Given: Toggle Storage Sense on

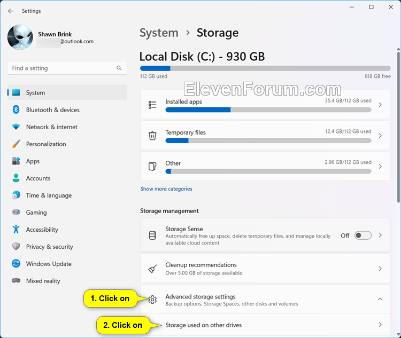Looking at the screenshot, I should (363, 235).
